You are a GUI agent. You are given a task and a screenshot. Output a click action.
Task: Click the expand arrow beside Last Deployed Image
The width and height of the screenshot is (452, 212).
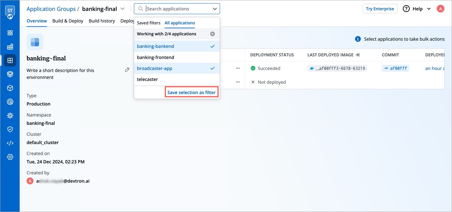[x=357, y=55]
